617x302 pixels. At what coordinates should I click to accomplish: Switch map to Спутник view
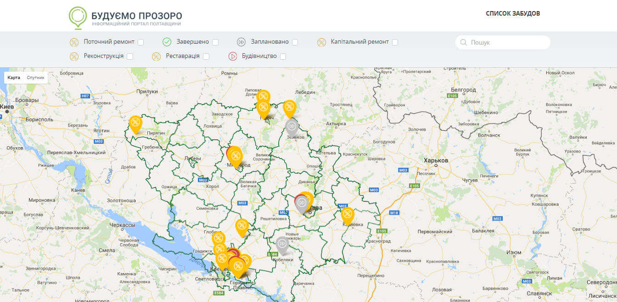(36, 78)
